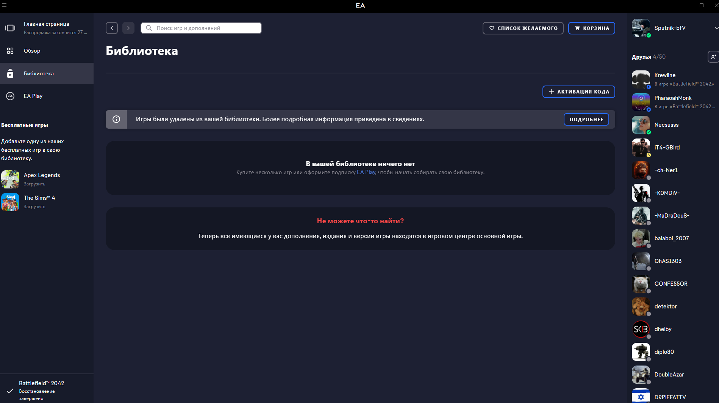Expand the Sputnik-bfV profile dropdown
Image resolution: width=719 pixels, height=403 pixels.
pos(716,28)
